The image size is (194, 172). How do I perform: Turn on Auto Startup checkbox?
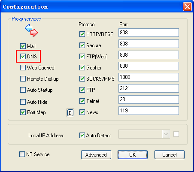click(23, 90)
